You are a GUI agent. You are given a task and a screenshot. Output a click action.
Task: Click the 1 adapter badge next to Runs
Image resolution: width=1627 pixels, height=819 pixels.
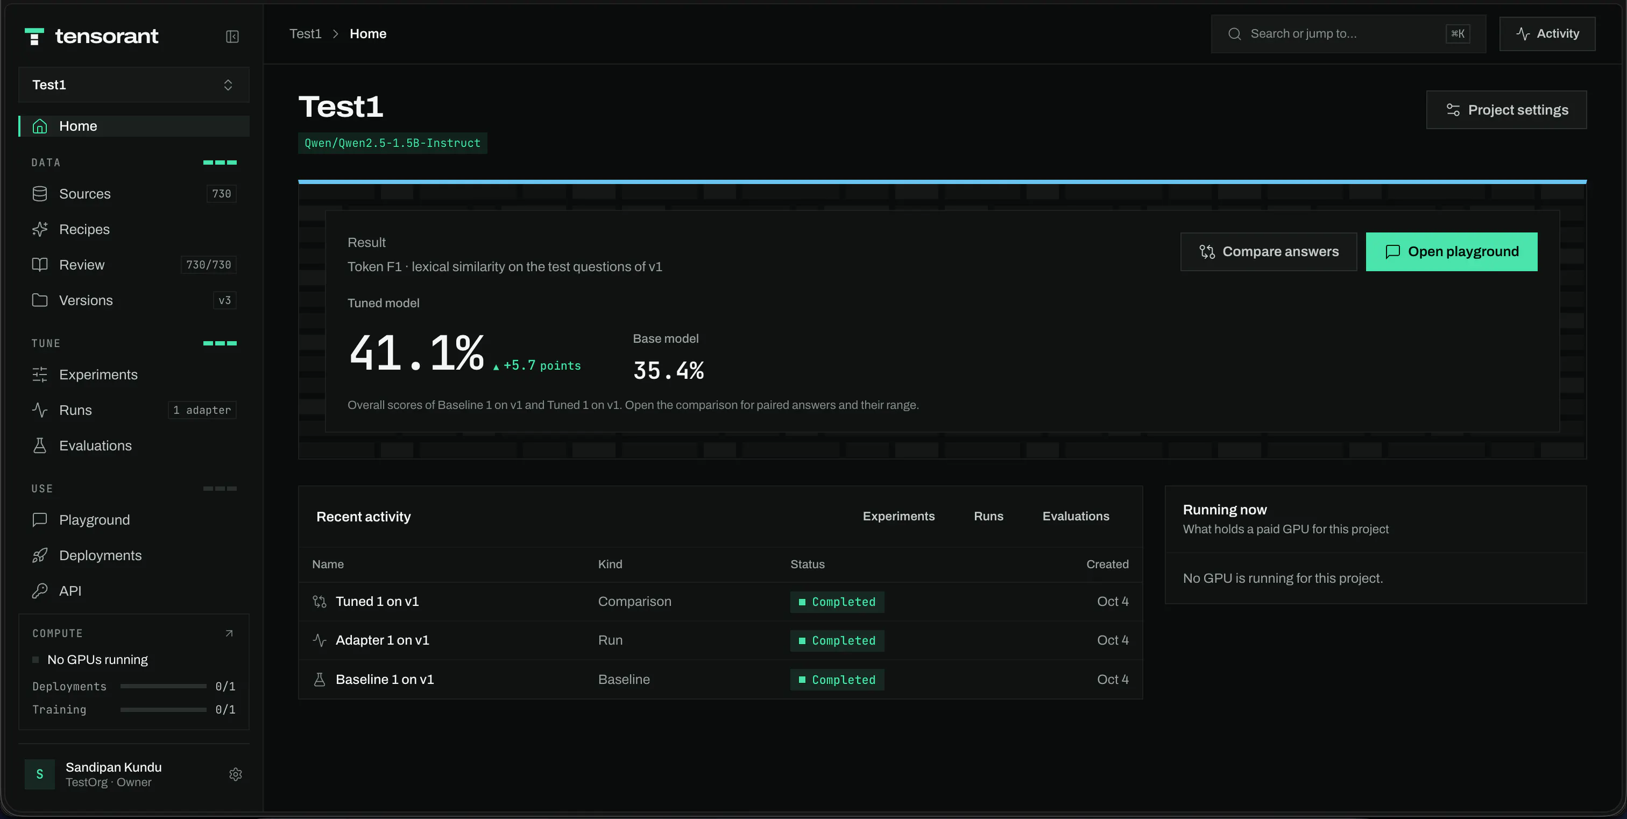[x=202, y=410]
